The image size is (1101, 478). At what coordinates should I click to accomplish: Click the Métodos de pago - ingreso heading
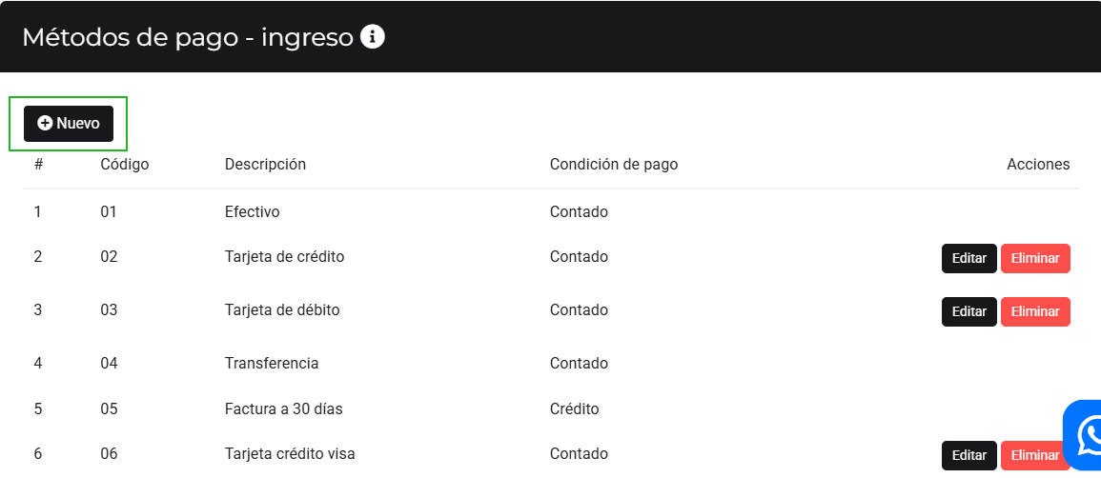click(188, 37)
